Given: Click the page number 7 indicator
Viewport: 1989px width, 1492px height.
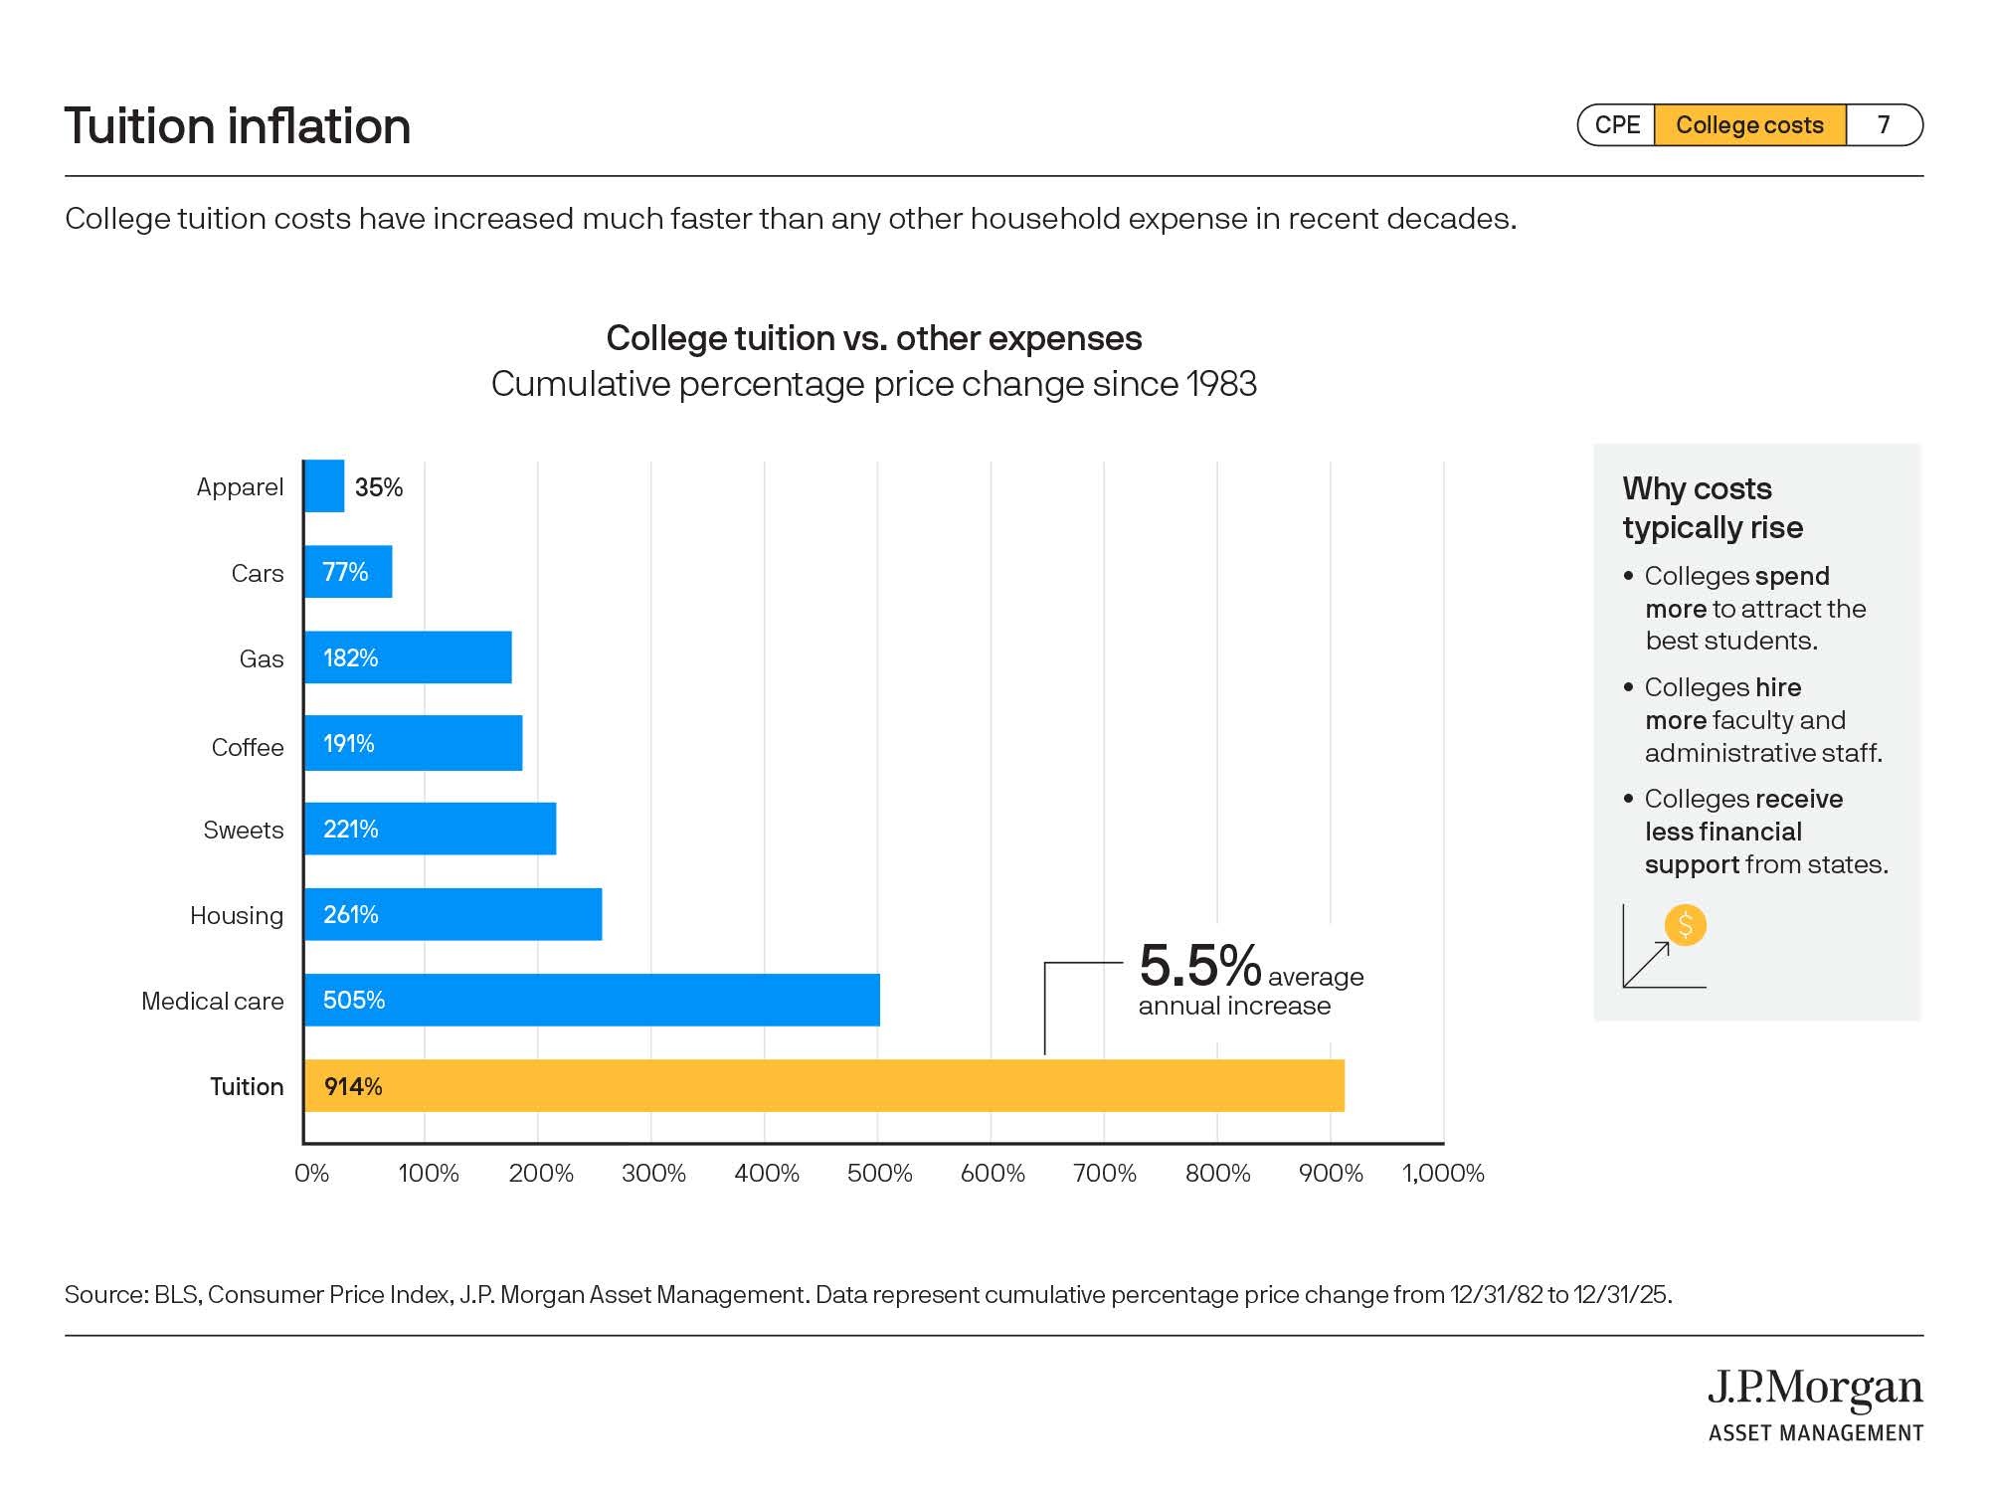Looking at the screenshot, I should 1883,125.
